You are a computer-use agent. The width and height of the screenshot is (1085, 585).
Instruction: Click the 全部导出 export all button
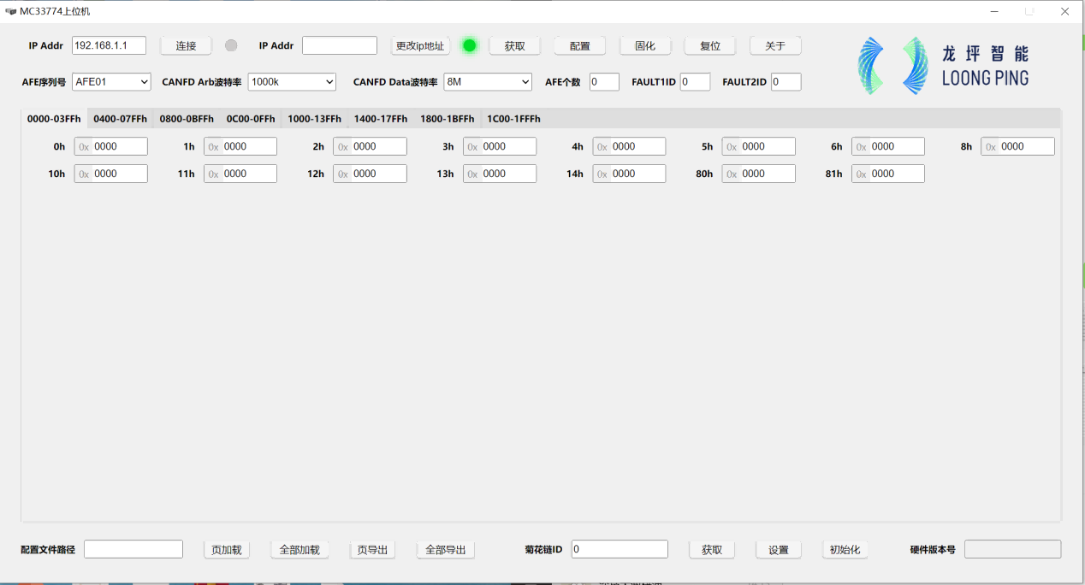tap(445, 550)
